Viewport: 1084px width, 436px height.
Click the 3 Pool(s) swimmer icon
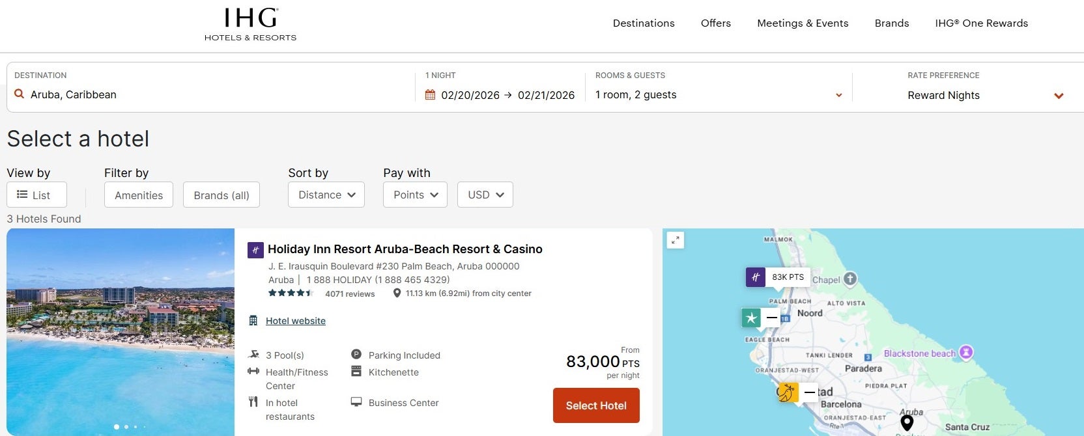253,355
